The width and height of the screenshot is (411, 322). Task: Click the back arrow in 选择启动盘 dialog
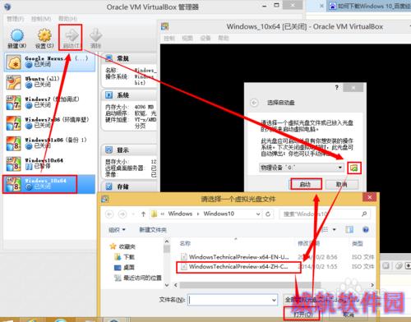click(254, 103)
